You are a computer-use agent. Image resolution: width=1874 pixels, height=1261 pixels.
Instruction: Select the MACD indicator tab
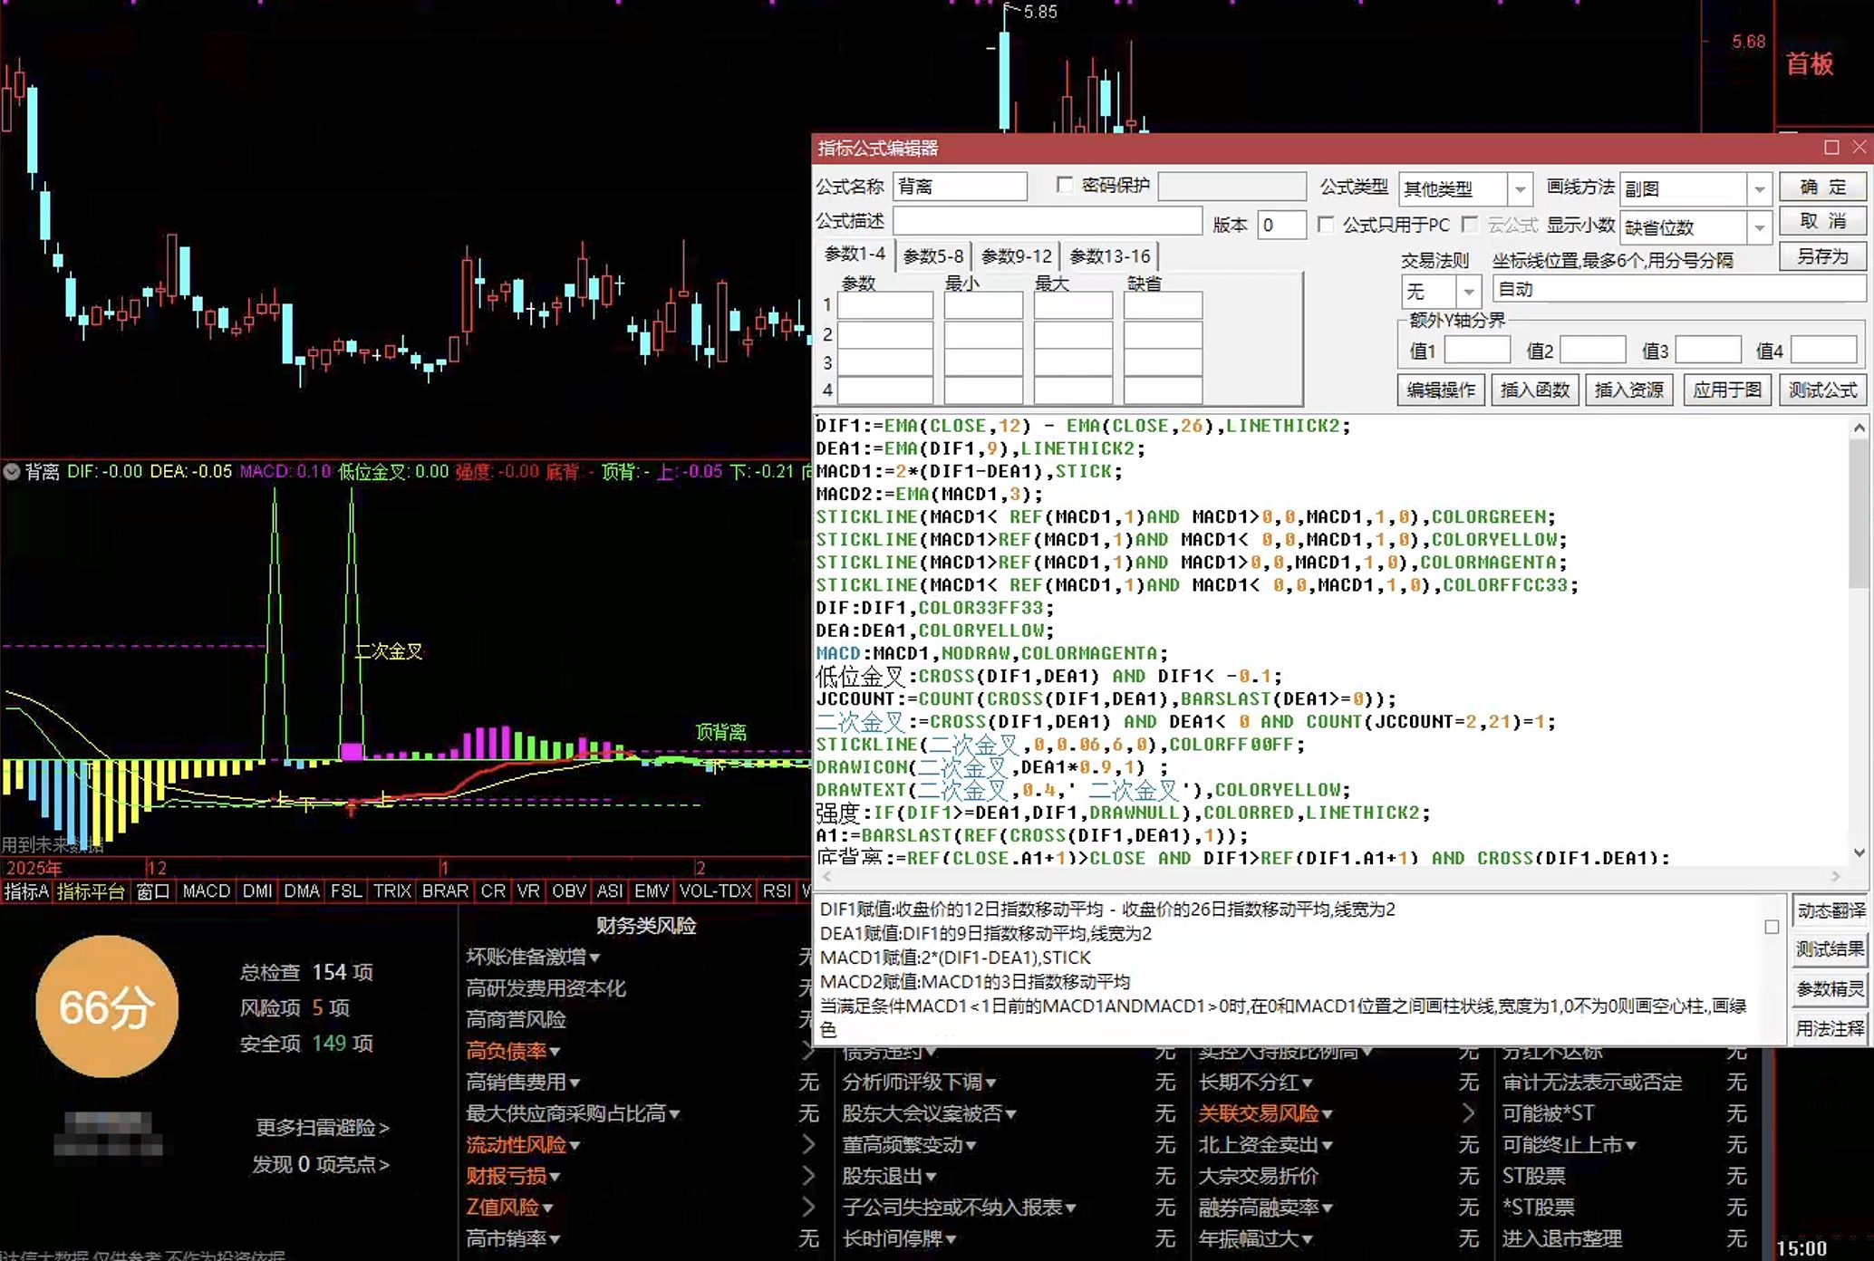(206, 890)
